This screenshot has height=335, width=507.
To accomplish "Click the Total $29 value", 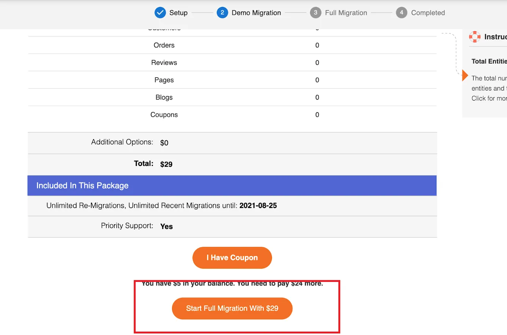I will point(166,164).
